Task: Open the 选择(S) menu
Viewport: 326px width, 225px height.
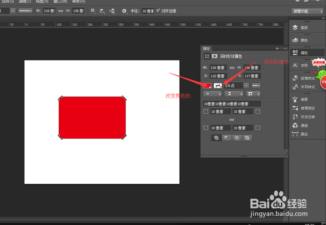Action: coord(7,2)
